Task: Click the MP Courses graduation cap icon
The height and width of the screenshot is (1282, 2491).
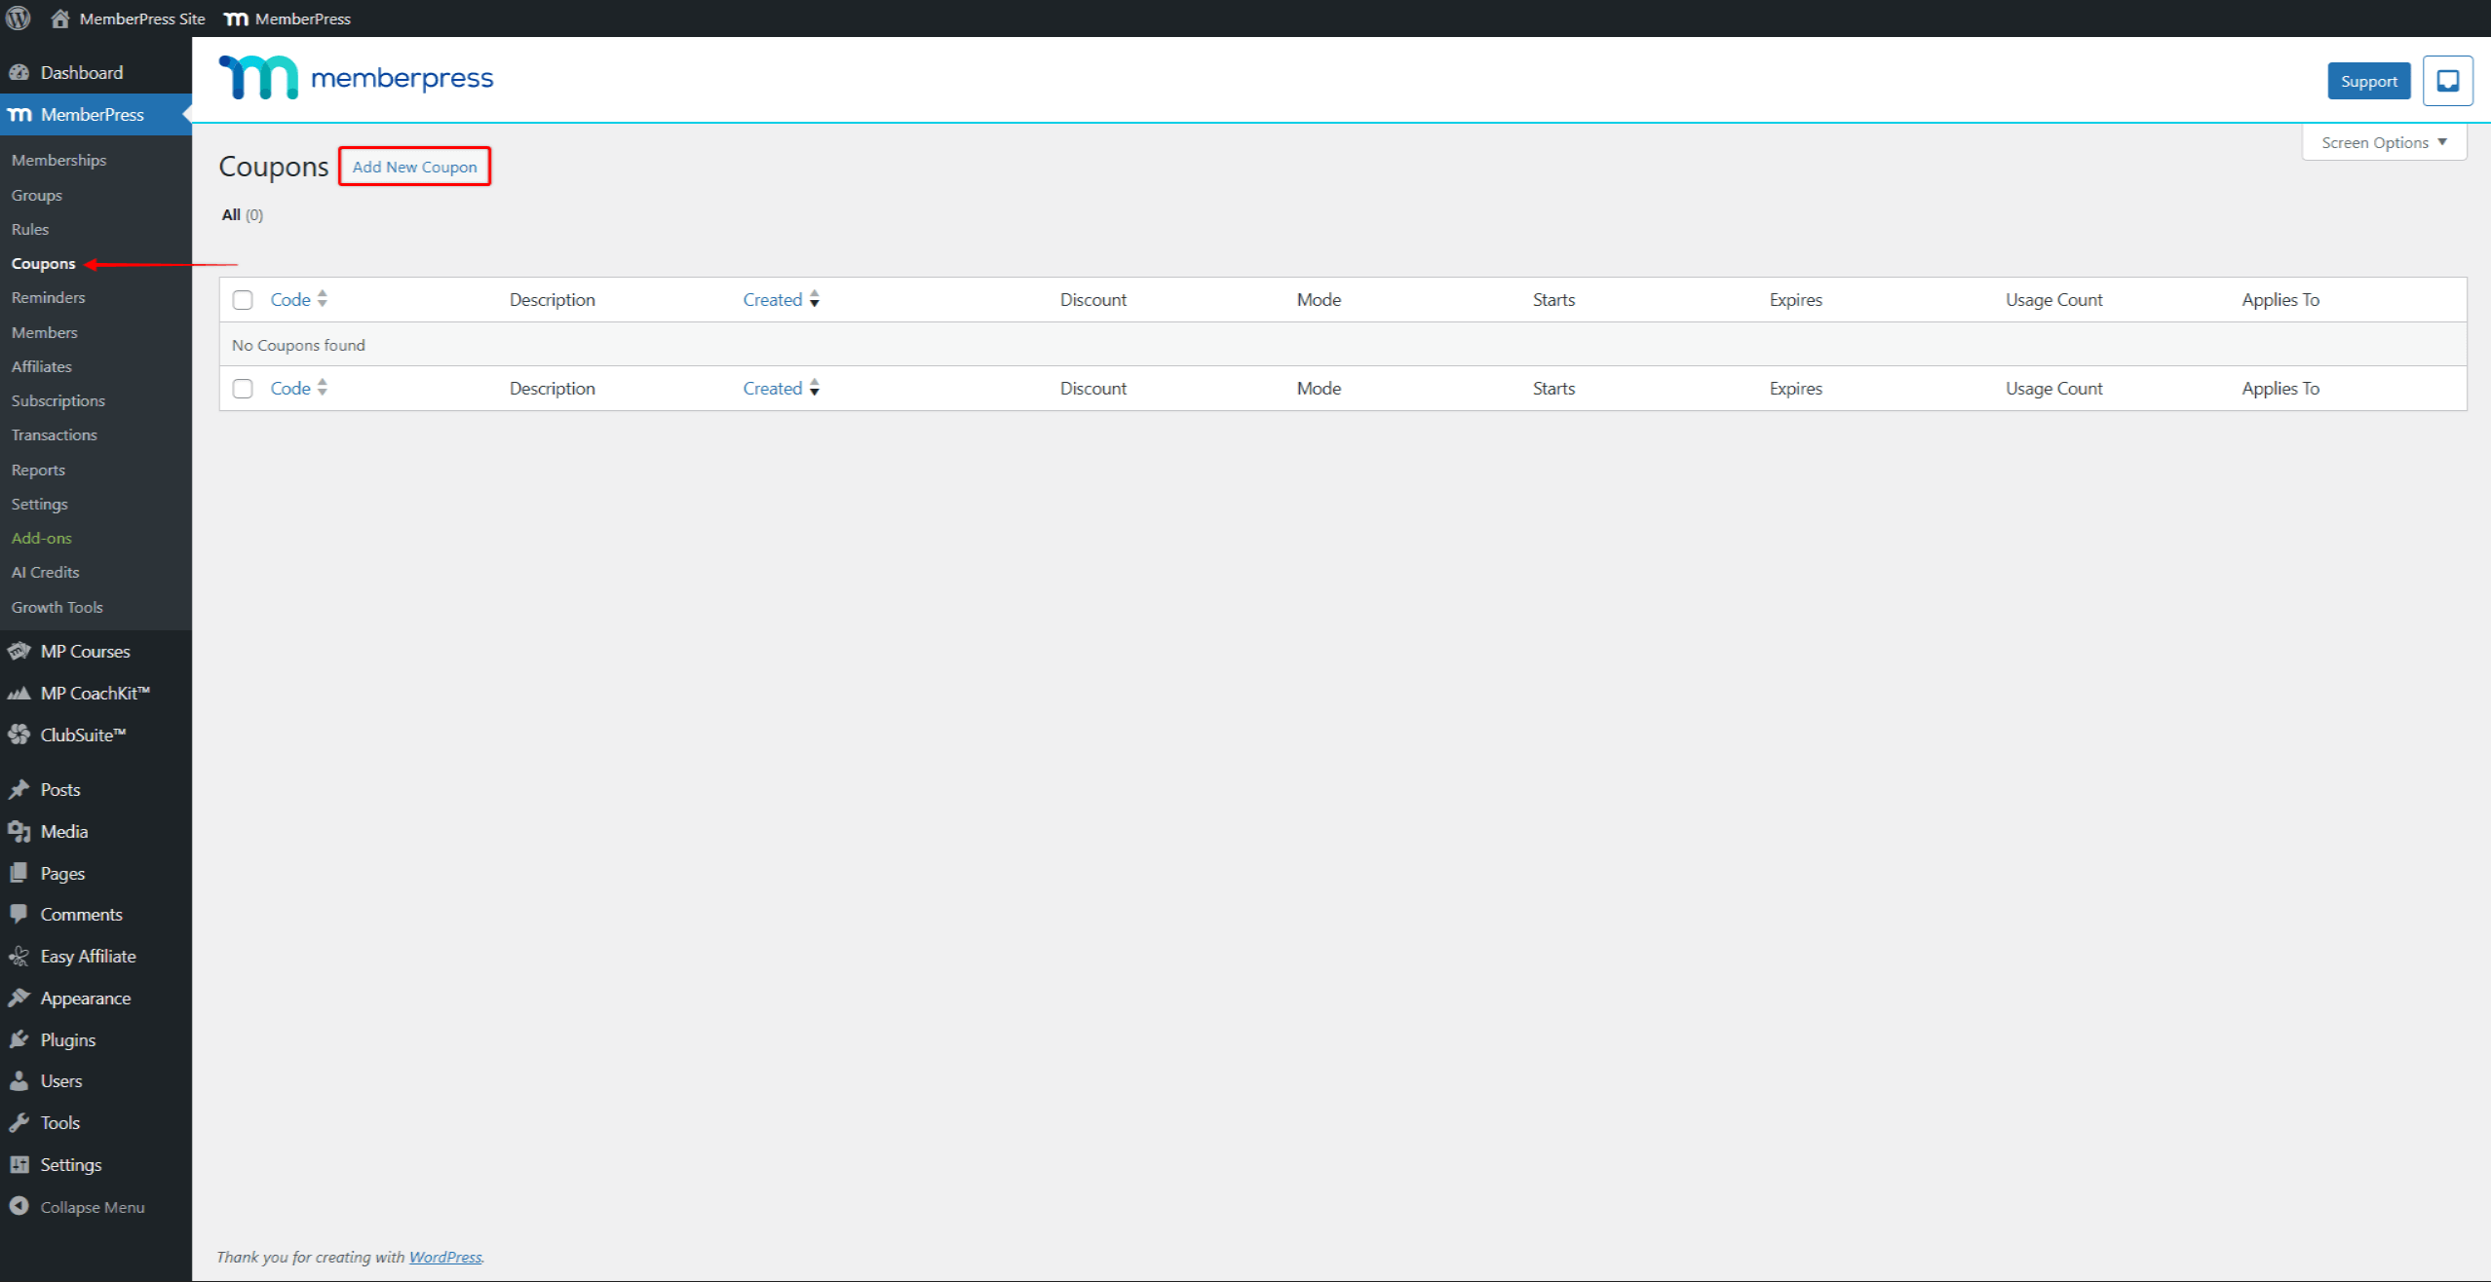Action: 19,651
